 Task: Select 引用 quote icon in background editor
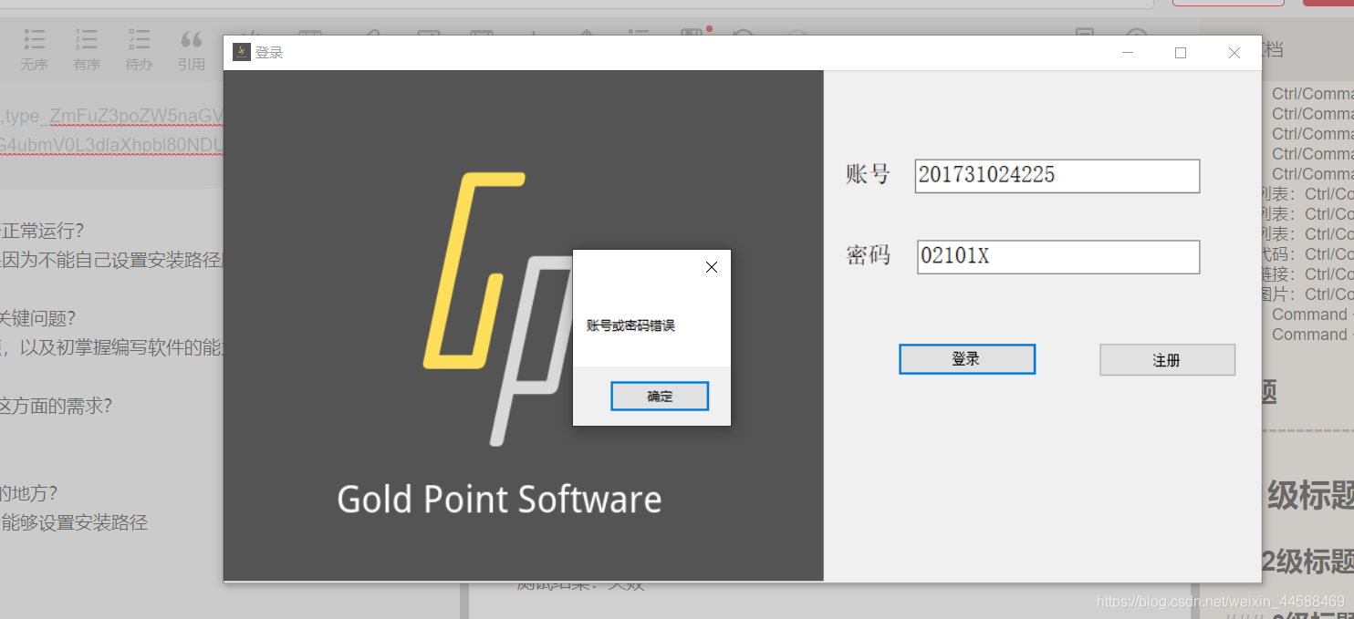pos(192,50)
